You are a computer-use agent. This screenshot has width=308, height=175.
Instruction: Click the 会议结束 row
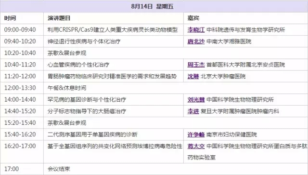click(x=154, y=169)
